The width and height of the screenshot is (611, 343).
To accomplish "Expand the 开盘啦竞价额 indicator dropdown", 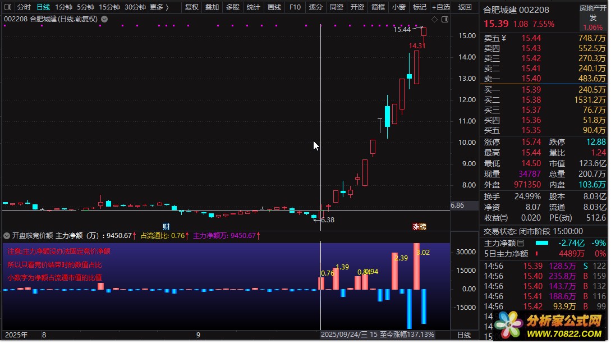I will coord(7,236).
